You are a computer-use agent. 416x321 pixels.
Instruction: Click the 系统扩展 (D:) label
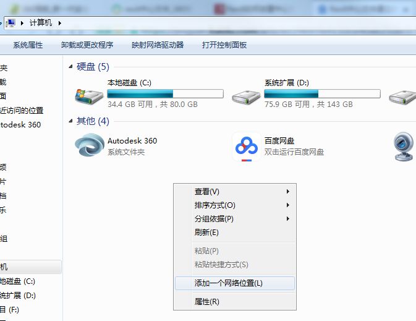(x=287, y=83)
